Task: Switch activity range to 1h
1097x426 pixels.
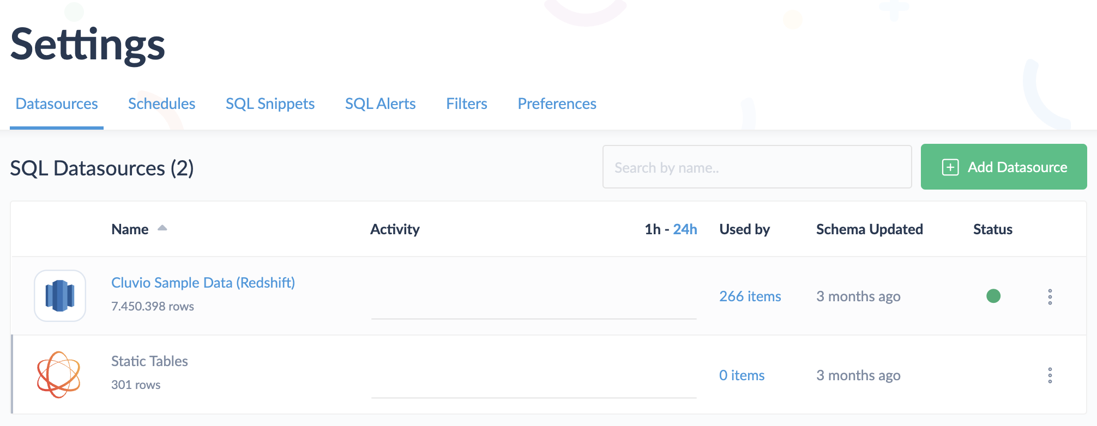Action: click(x=653, y=229)
